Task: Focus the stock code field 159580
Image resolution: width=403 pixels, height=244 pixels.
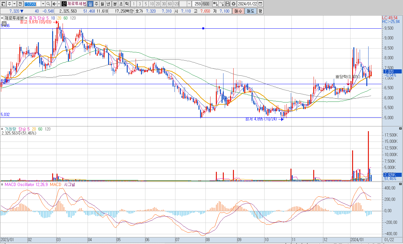Action: (32, 4)
